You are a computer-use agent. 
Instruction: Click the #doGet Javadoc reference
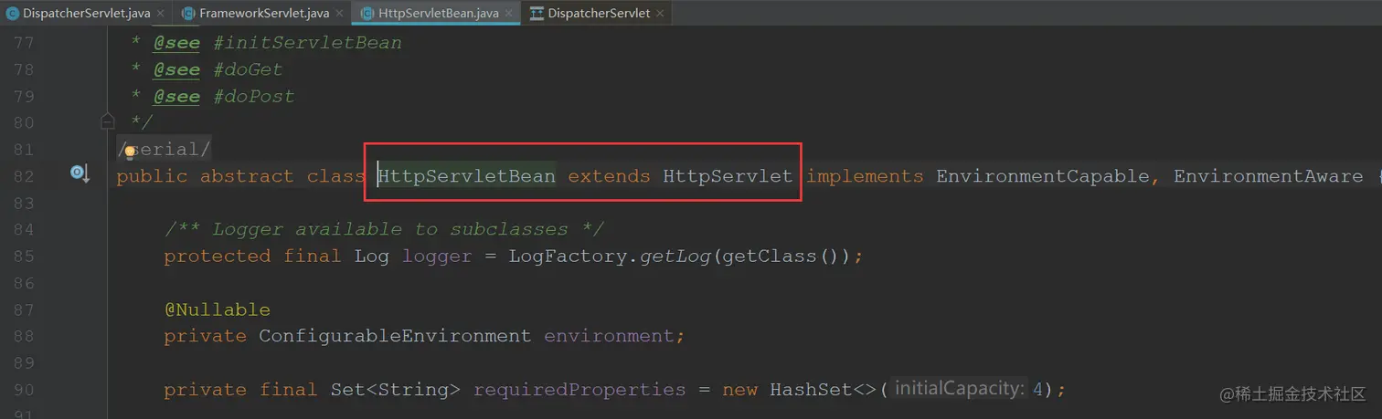click(248, 69)
